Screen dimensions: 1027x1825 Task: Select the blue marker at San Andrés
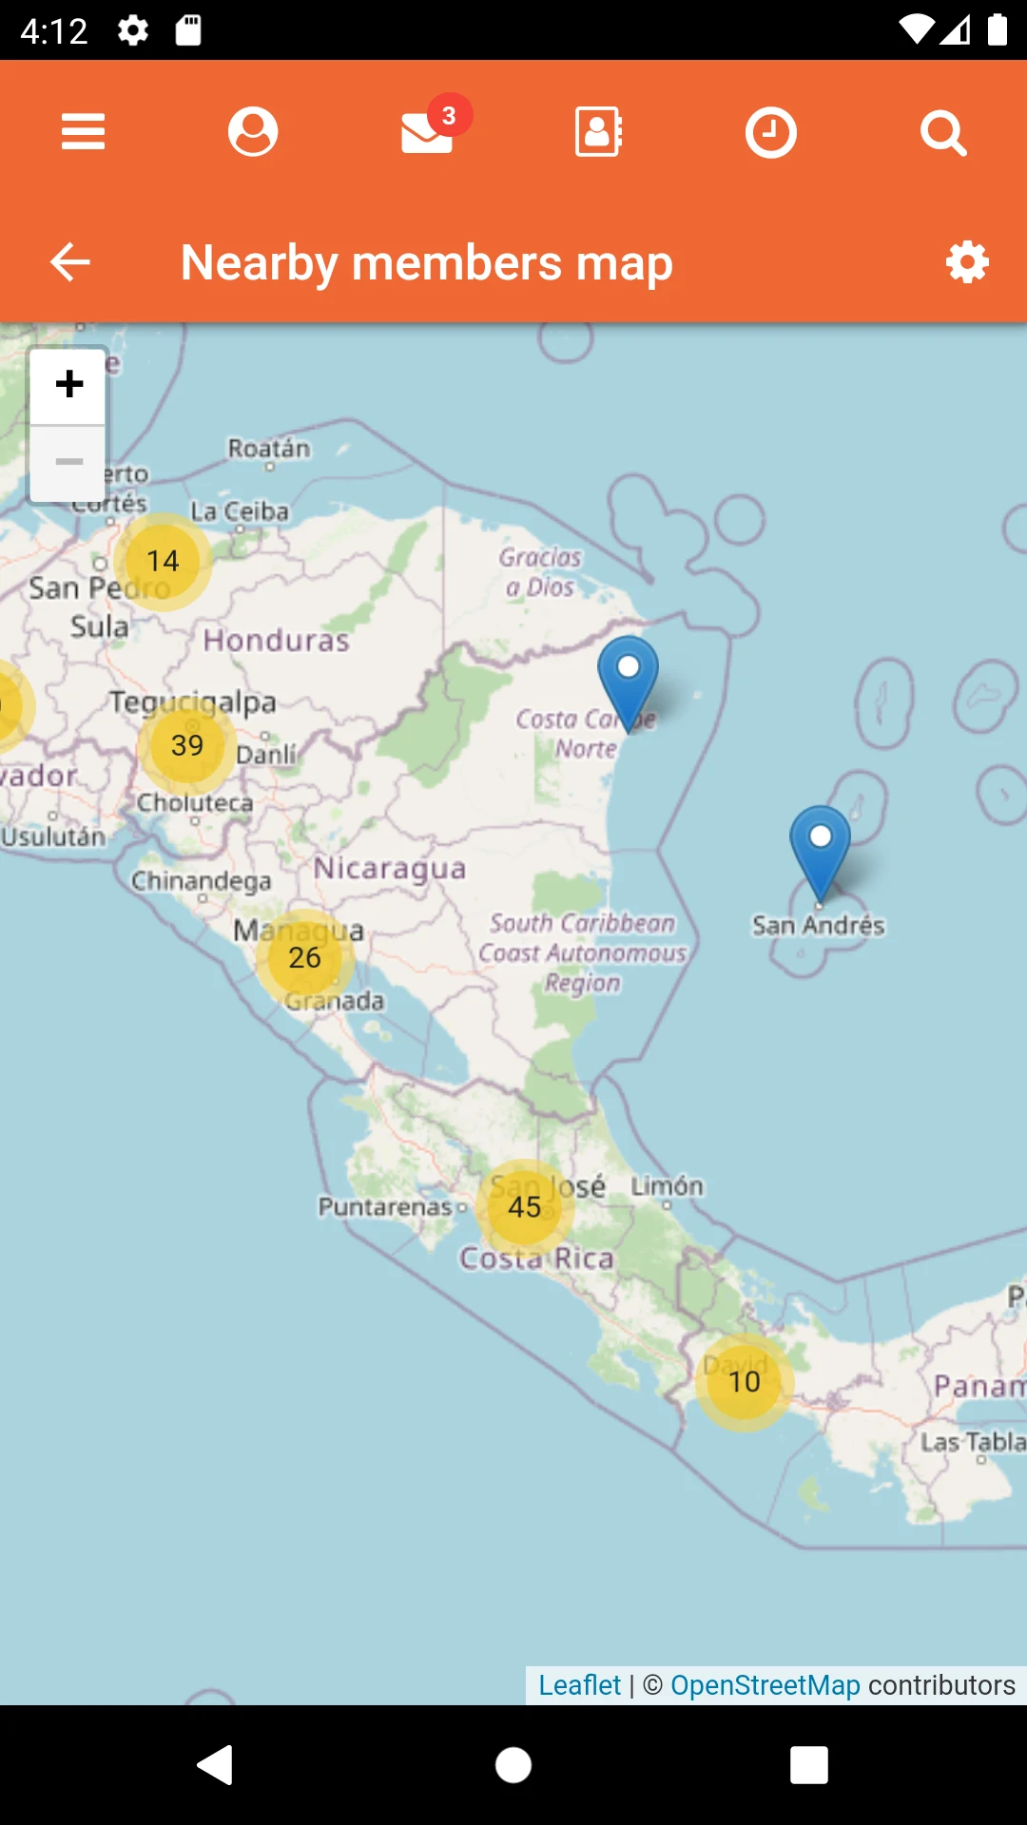(x=820, y=854)
